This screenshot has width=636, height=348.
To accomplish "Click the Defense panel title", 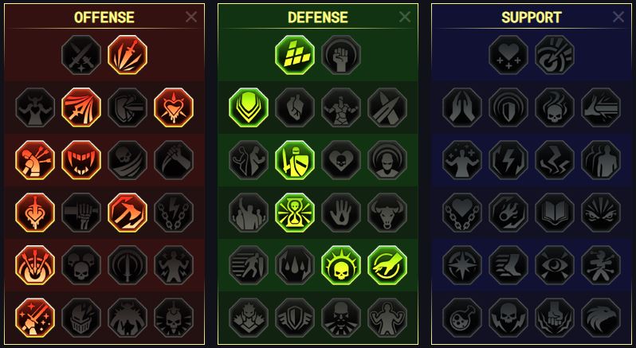I will [317, 18].
